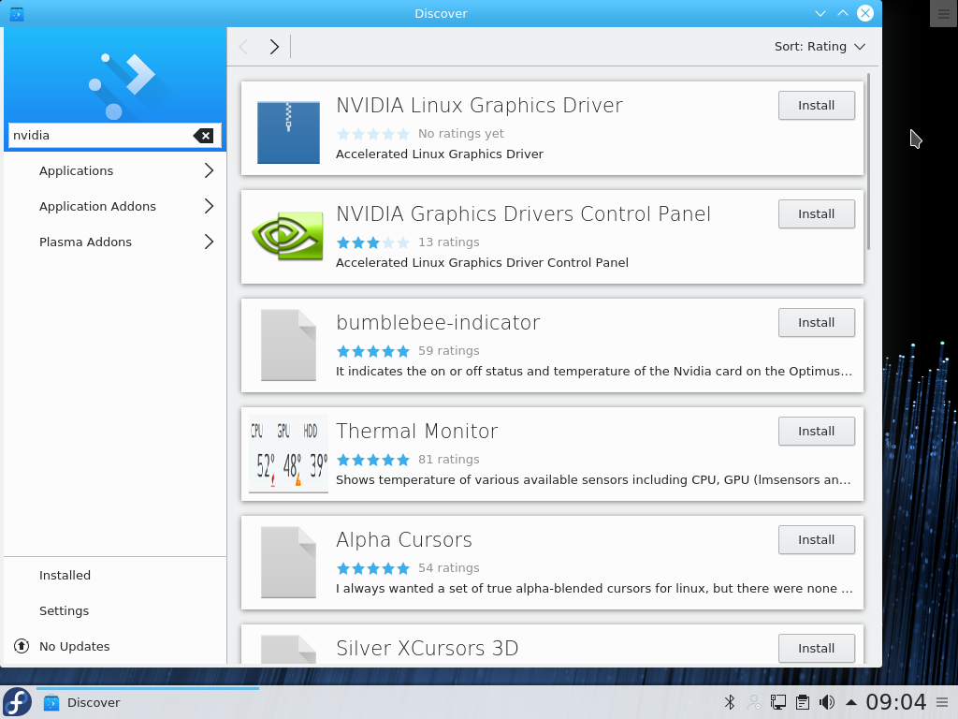Open the panel settings hamburger at taskbar end

pyautogui.click(x=943, y=702)
